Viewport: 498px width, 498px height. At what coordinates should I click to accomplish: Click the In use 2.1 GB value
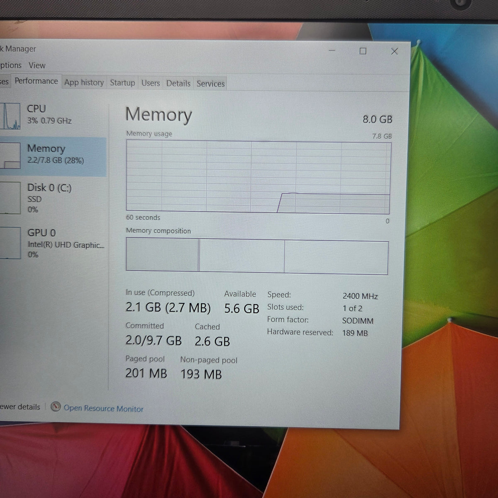pos(168,308)
